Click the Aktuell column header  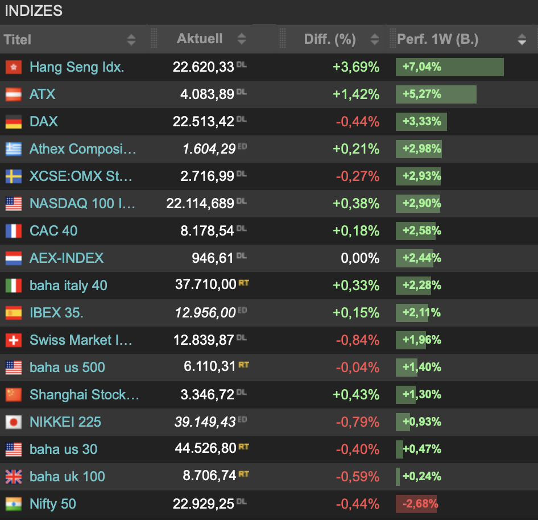[x=200, y=39]
